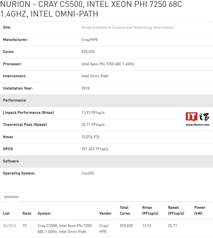Click the Cray CS500 system cell in ranking table
The width and height of the screenshot is (213, 238).
[65, 229]
